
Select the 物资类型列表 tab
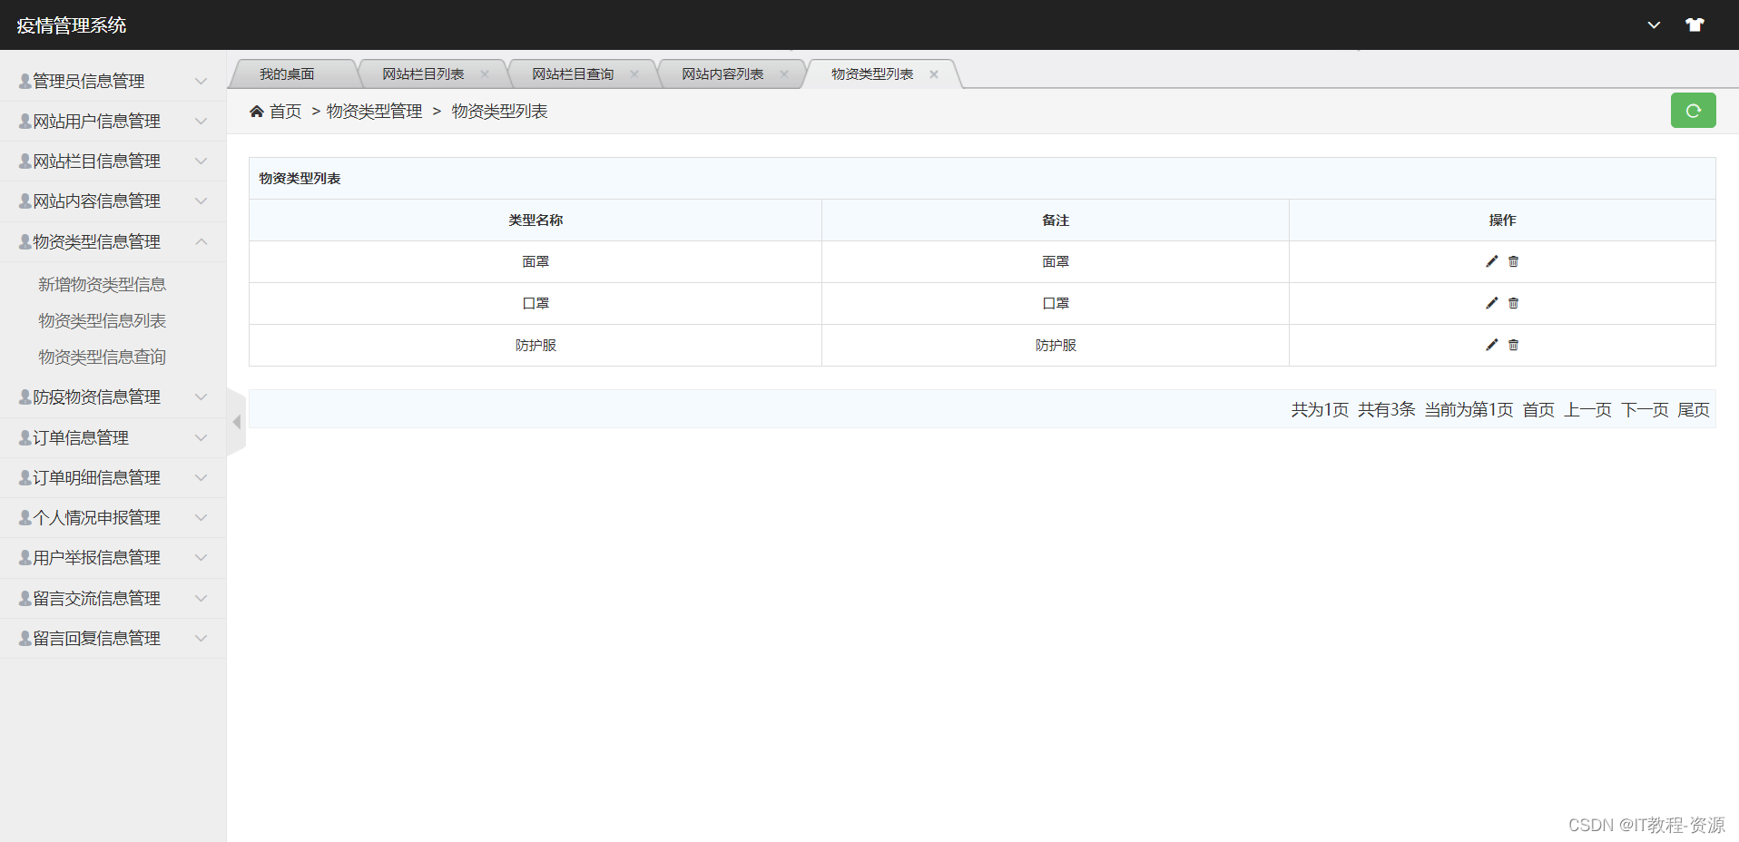(872, 74)
